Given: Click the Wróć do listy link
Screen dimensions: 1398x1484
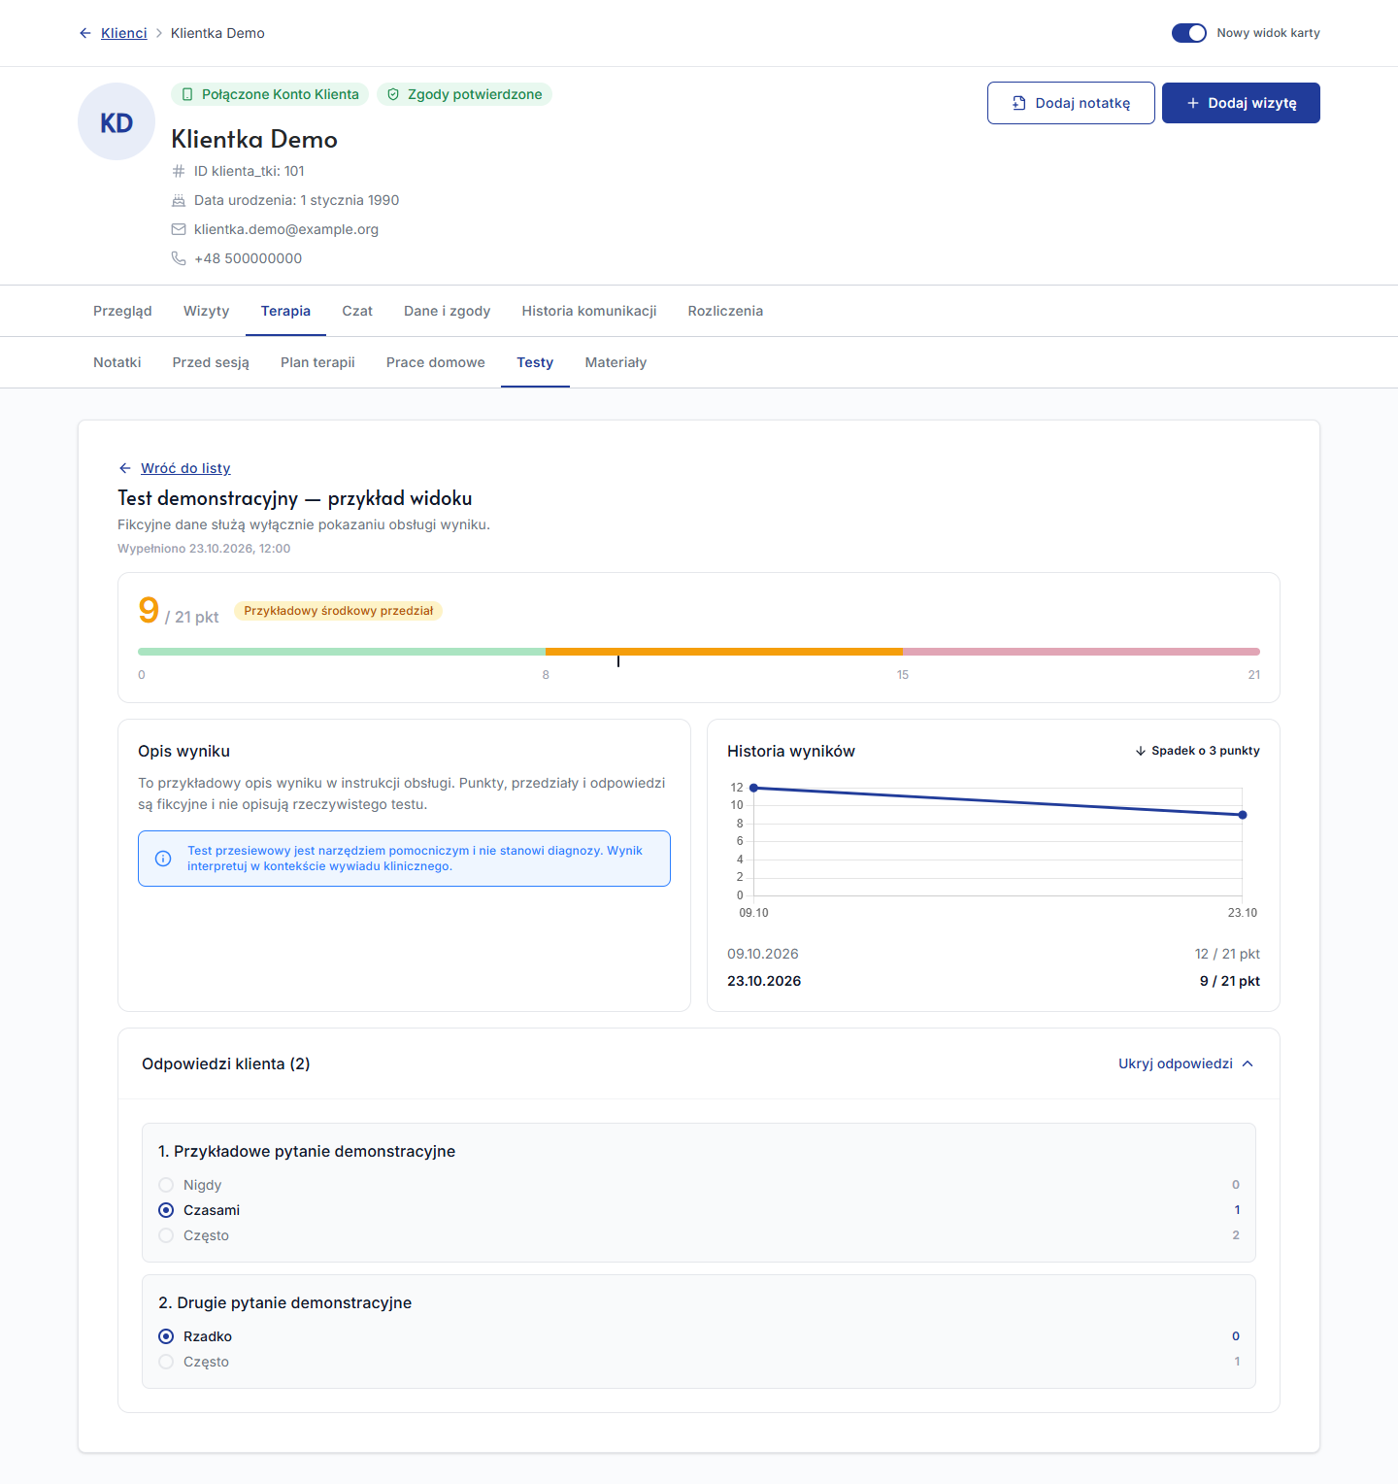Looking at the screenshot, I should point(185,468).
